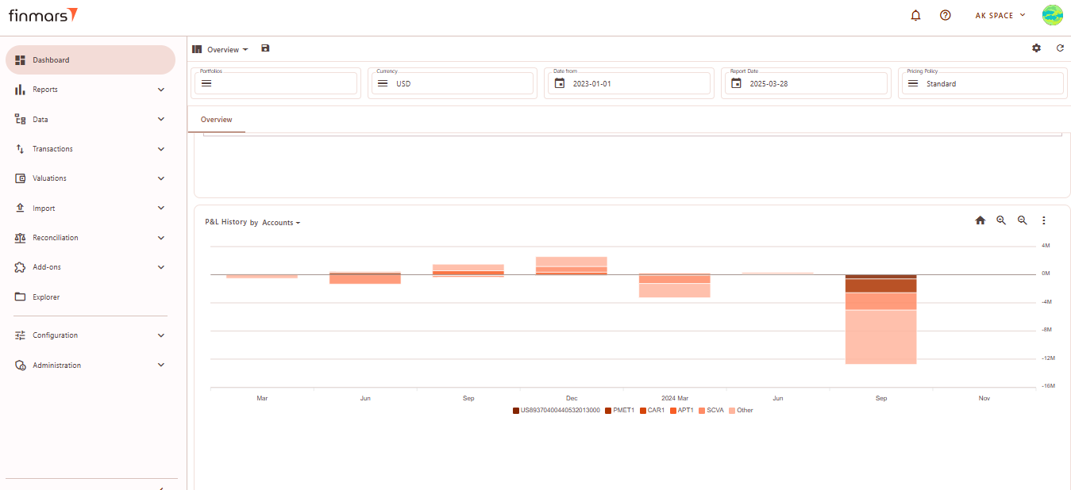The height and width of the screenshot is (490, 1071).
Task: Reset chart view with the home icon
Action: point(980,220)
